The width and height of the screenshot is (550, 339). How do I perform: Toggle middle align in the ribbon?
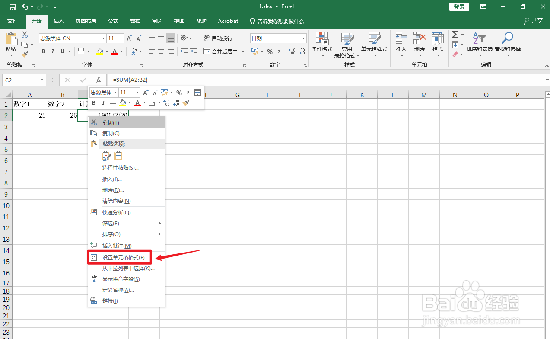[x=161, y=38]
